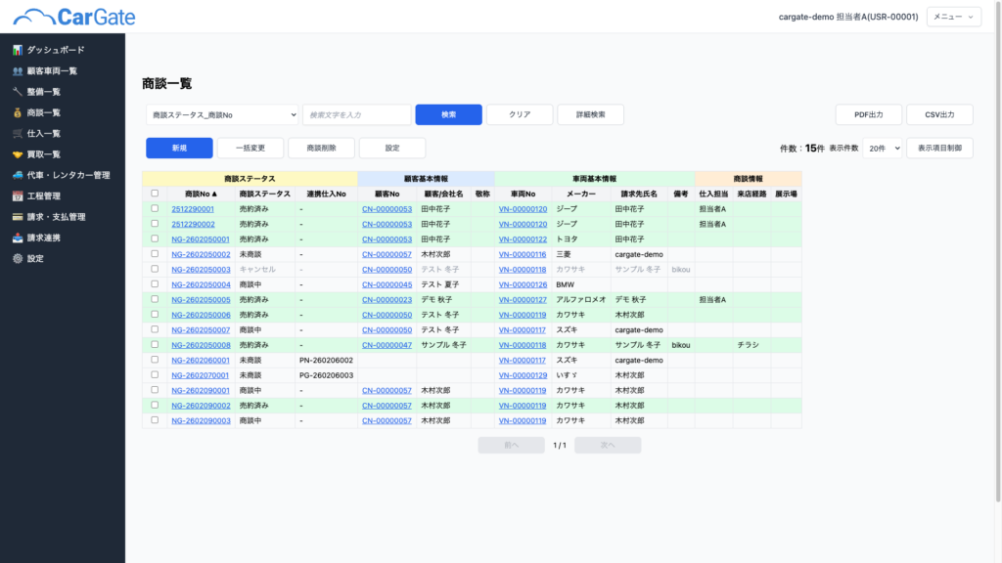Expand the メニュー dropdown at top right
1002x563 pixels.
tap(953, 17)
